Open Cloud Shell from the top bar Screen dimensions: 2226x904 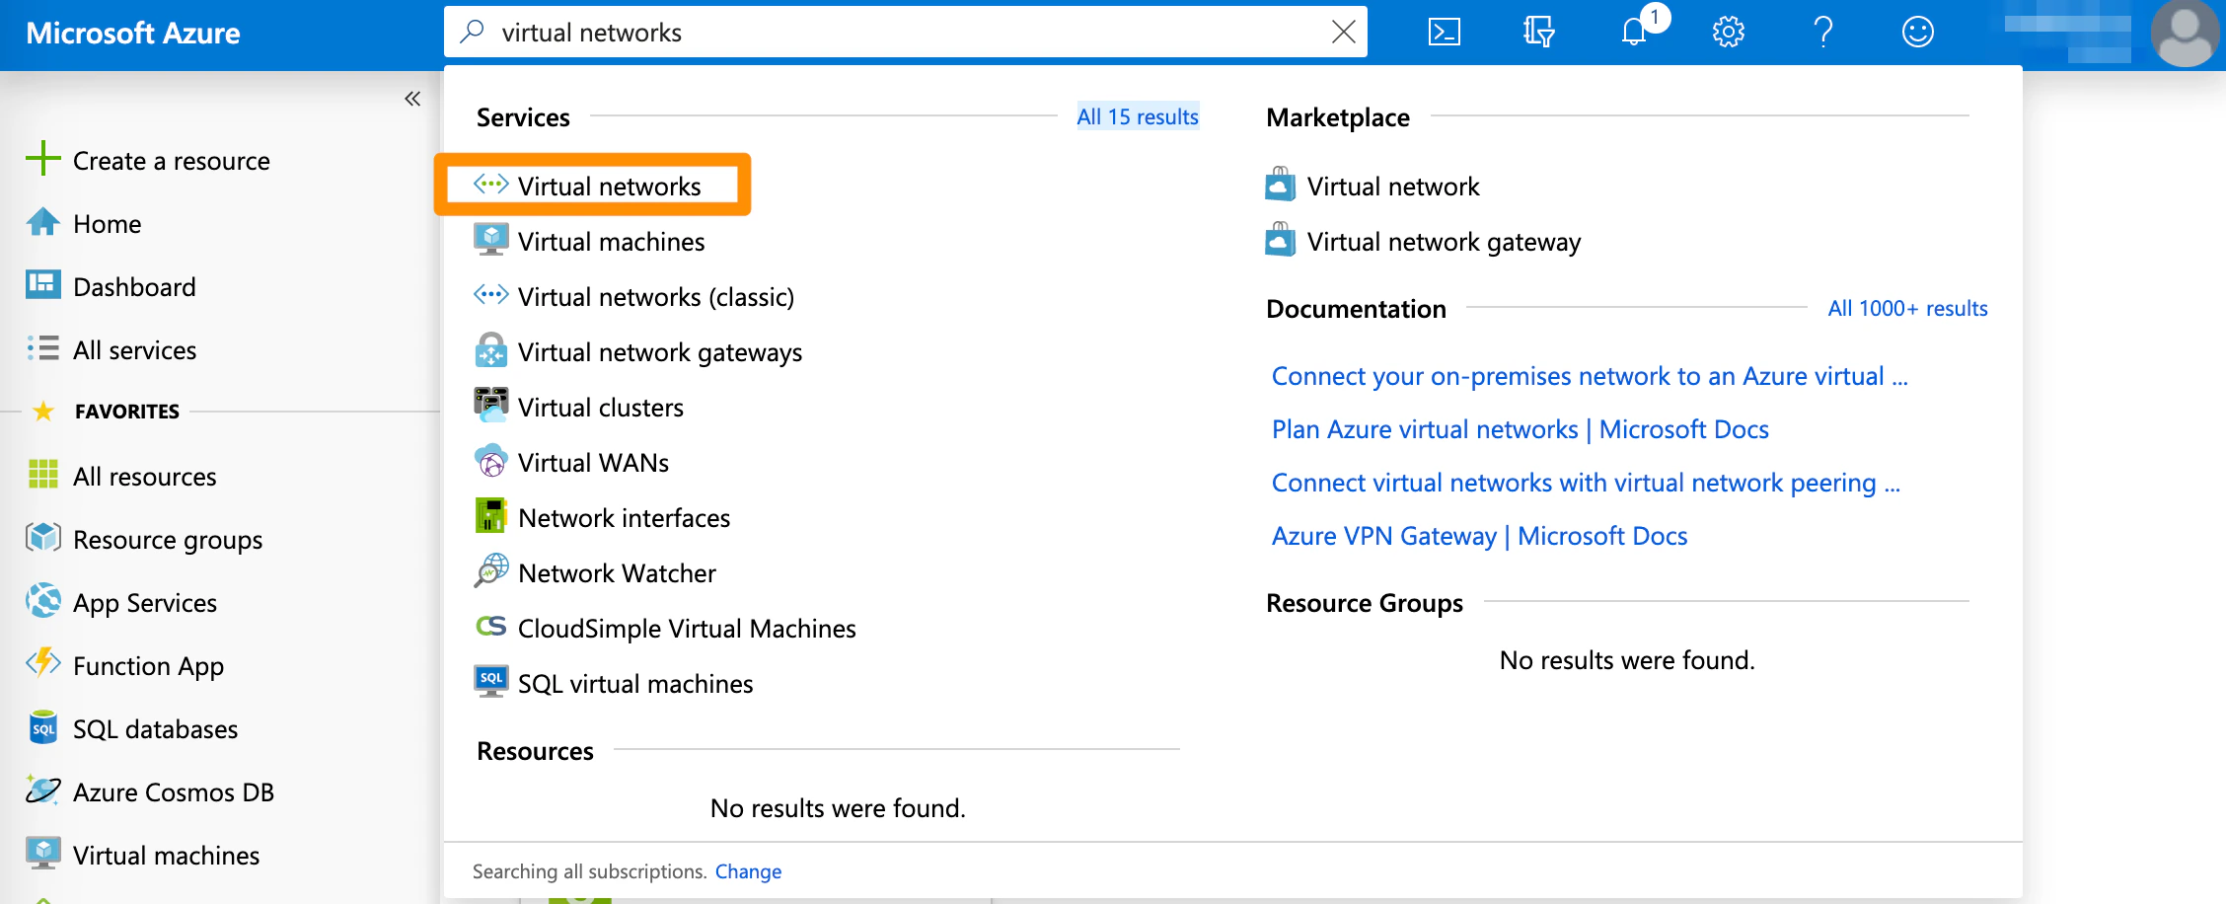(x=1445, y=32)
